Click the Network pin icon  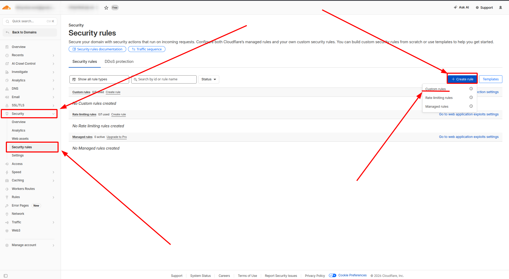pos(7,214)
